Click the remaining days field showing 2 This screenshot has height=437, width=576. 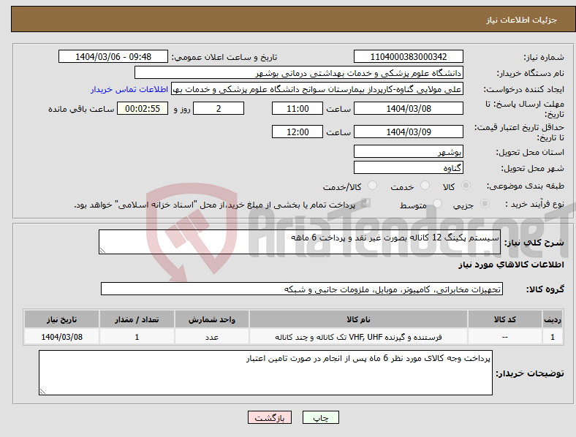pyautogui.click(x=219, y=108)
